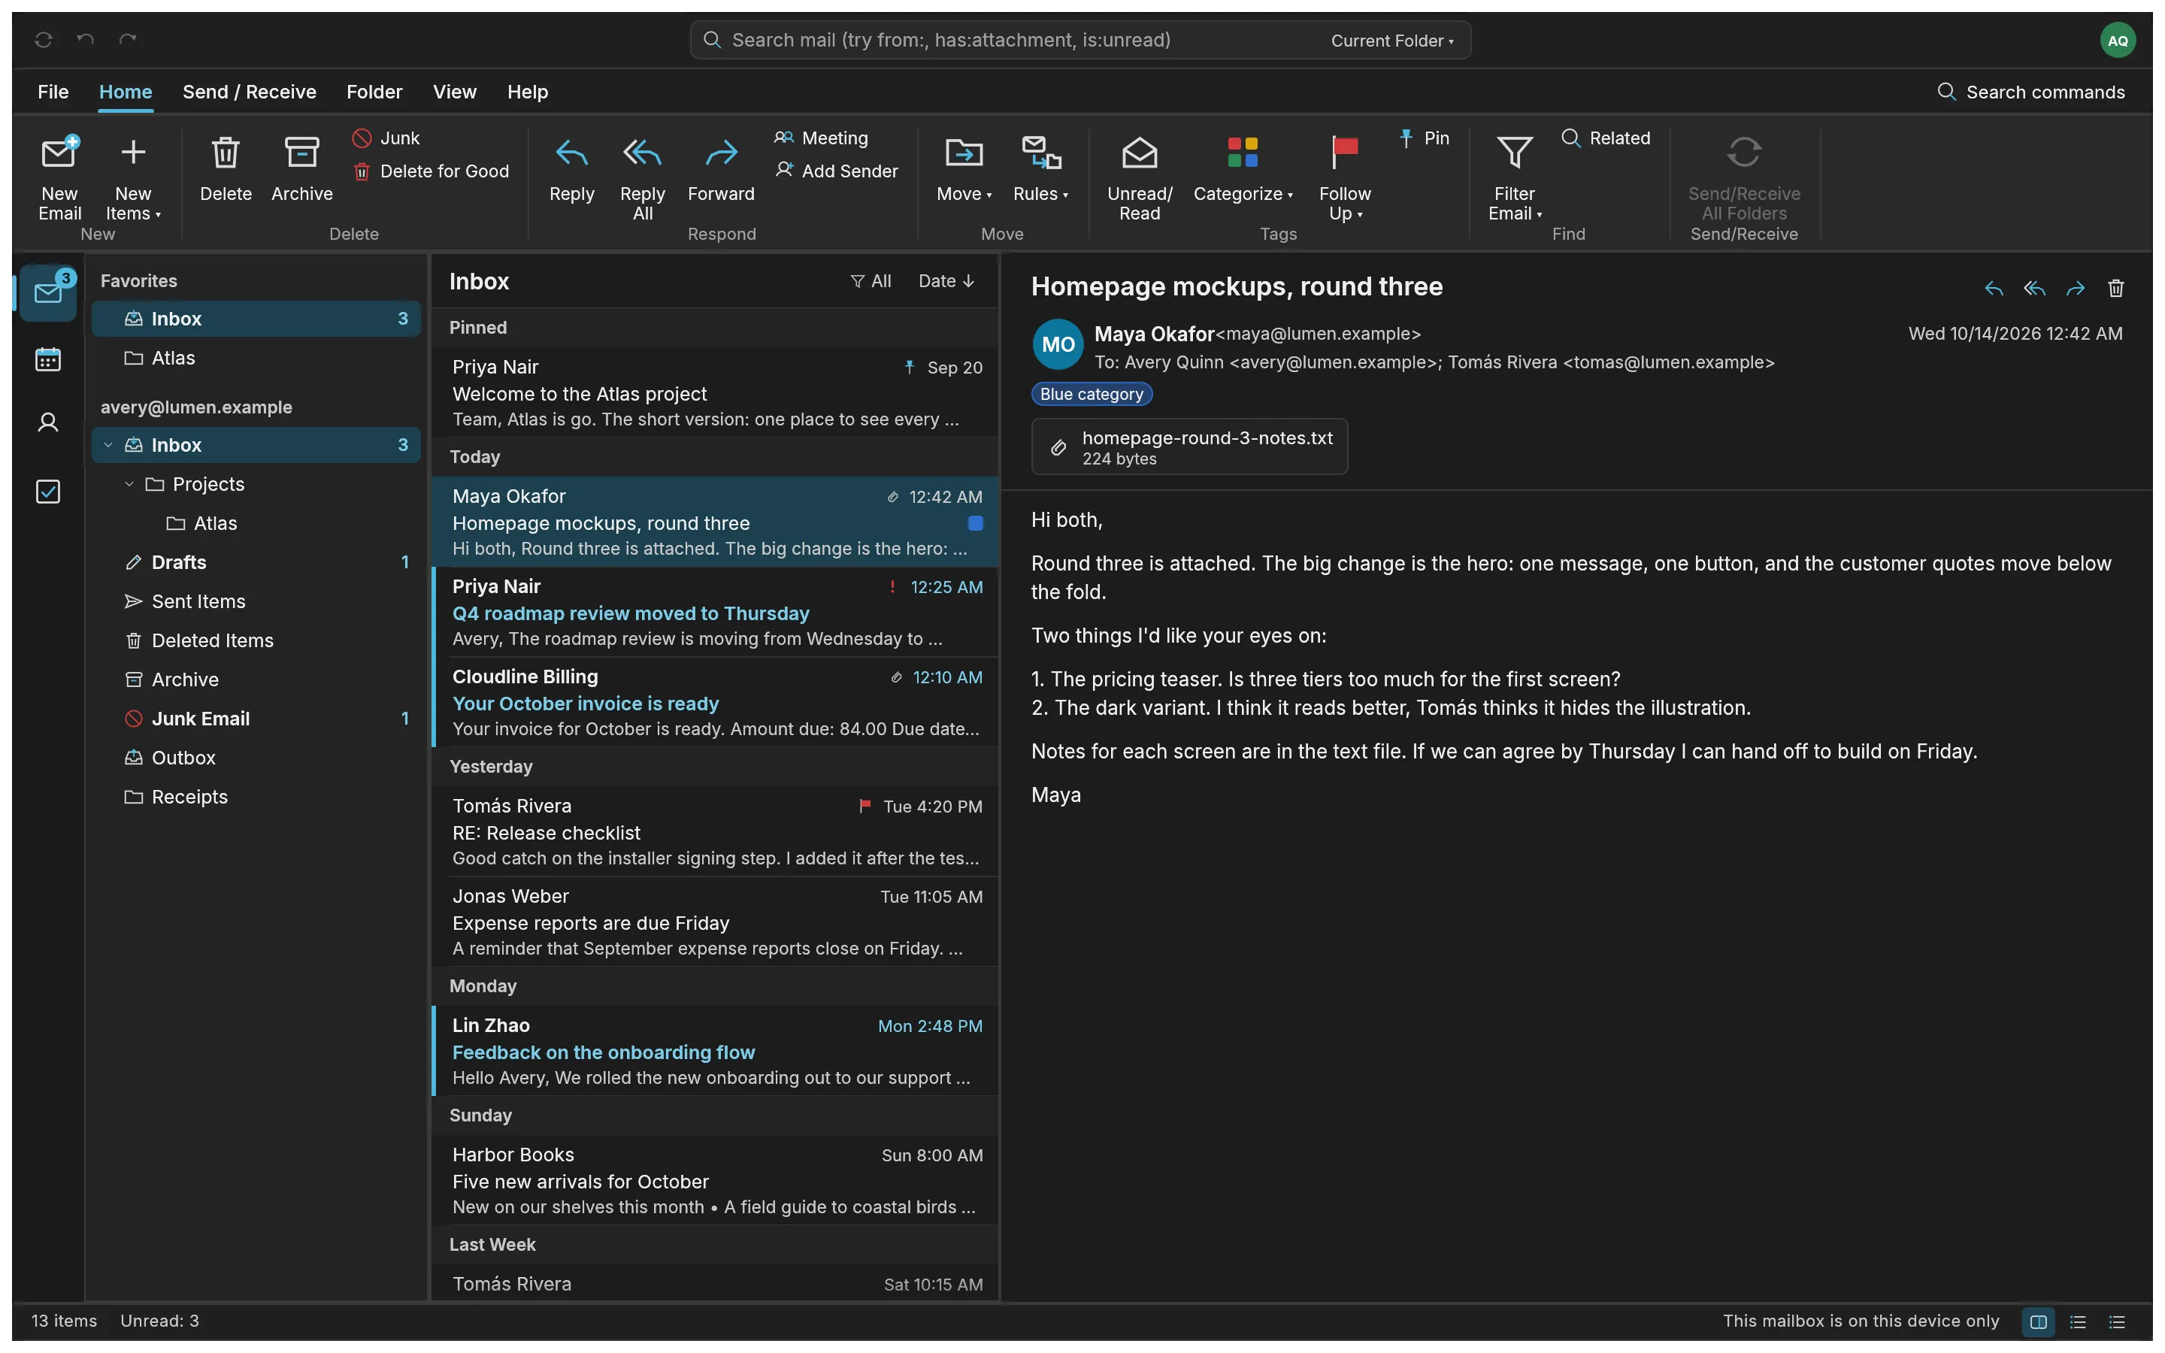Pin the selected message

[x=1423, y=138]
